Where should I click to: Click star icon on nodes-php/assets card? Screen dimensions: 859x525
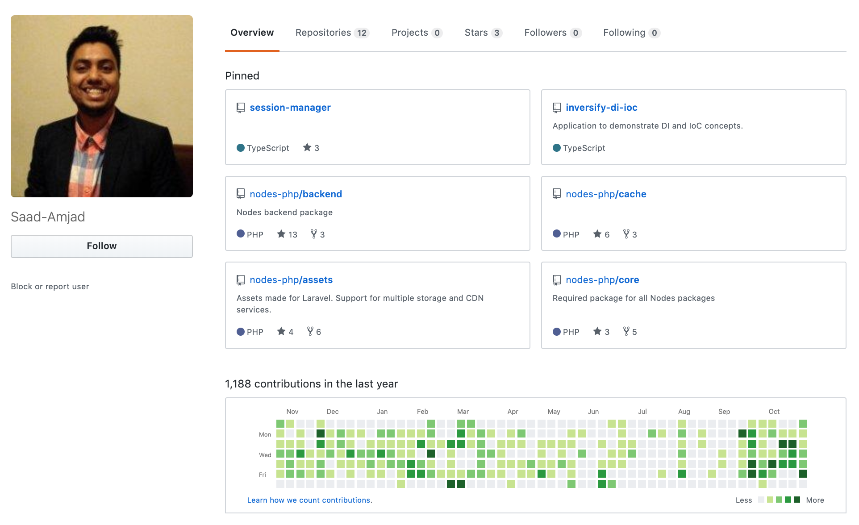tap(281, 331)
